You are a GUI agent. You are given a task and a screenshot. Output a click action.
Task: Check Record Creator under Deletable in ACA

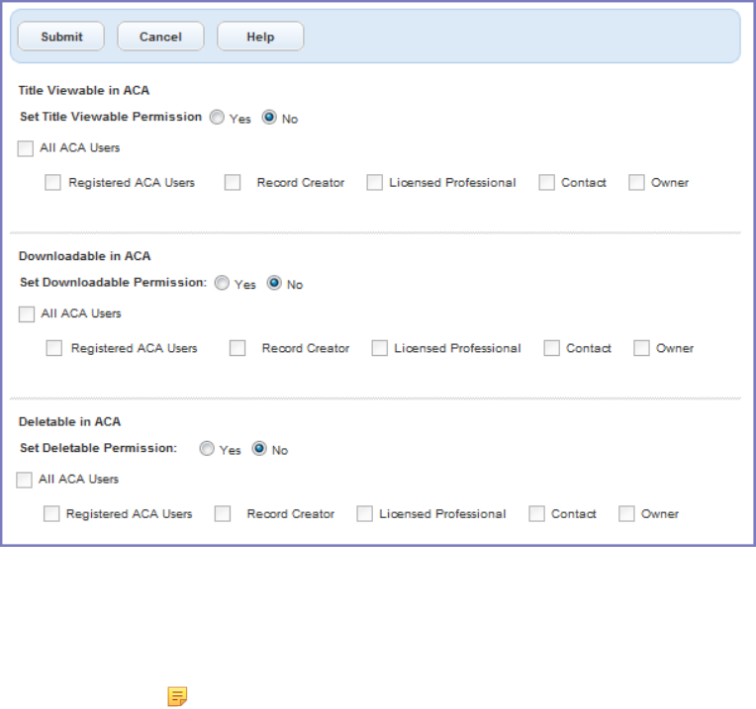[223, 514]
